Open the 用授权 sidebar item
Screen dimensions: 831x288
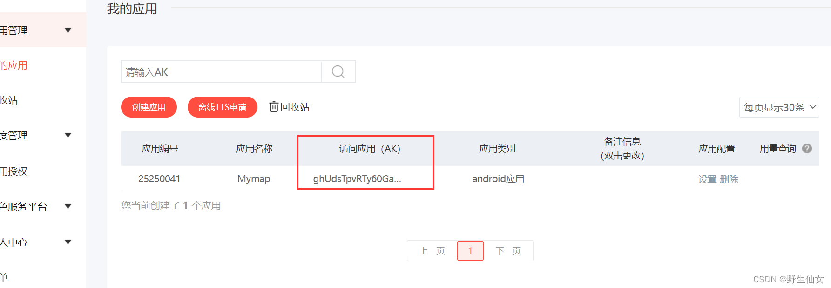coord(14,171)
